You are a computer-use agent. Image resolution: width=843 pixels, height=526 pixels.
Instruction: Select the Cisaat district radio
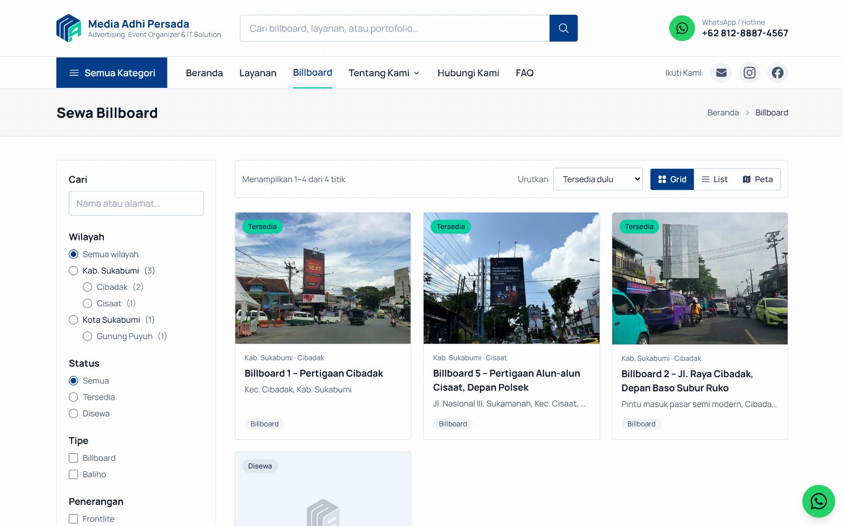tap(87, 304)
